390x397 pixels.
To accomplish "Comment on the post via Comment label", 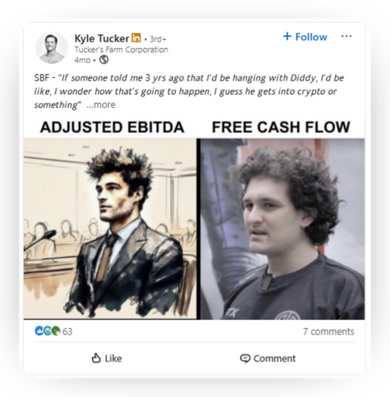I will (275, 359).
